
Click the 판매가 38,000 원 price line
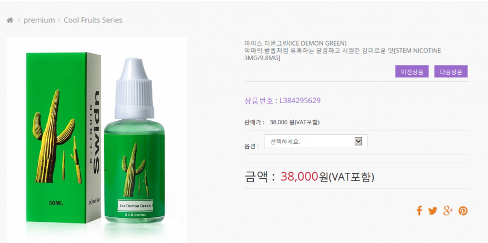[282, 122]
